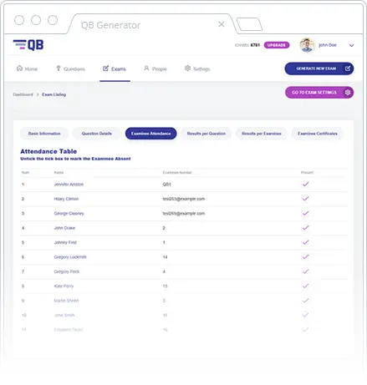Switch to the Examinee Certificates tab
Image resolution: width=367 pixels, height=385 pixels.
pyautogui.click(x=318, y=134)
